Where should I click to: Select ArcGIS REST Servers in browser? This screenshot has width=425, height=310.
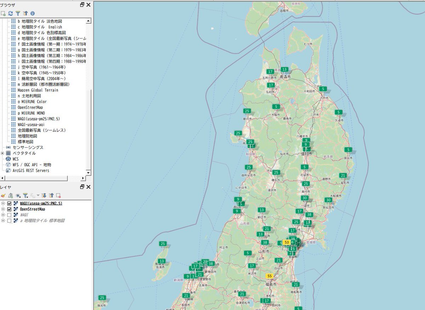[x=31, y=171]
